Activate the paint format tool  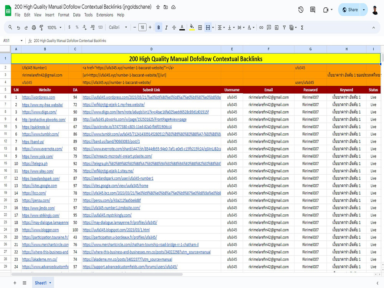[x=41, y=28]
